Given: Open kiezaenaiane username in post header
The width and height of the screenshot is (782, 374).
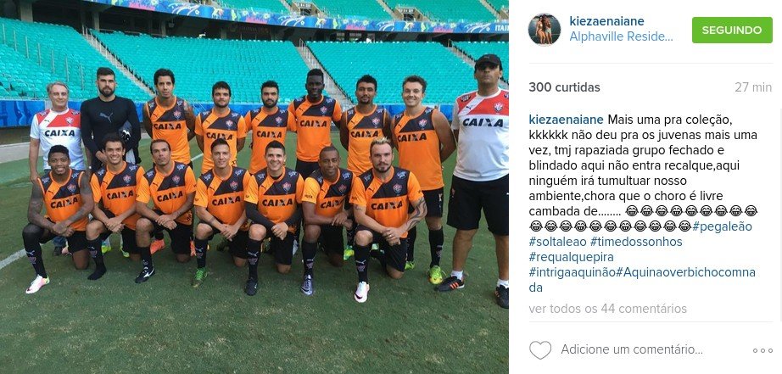Looking at the screenshot, I should tap(606, 21).
